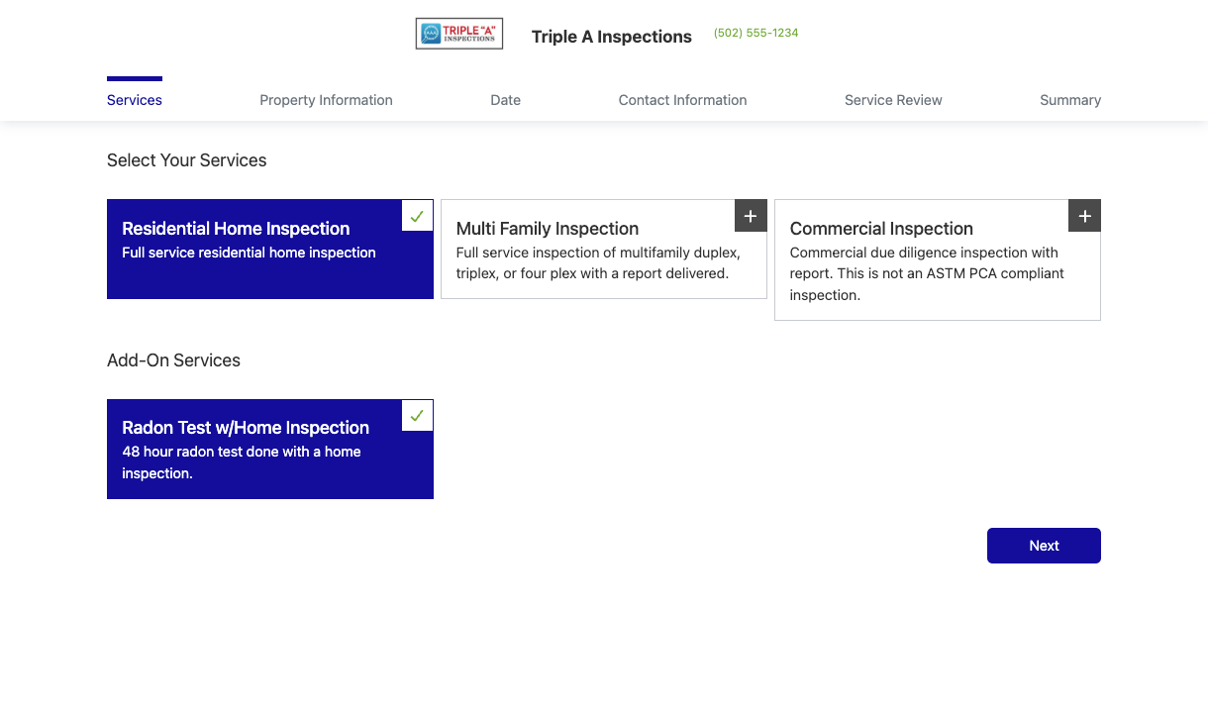Add Multi Family Inspection with plus icon
This screenshot has height=715, width=1208.
tap(751, 216)
